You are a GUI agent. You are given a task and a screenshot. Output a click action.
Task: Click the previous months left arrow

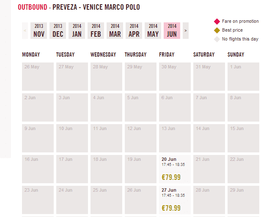pyautogui.click(x=25, y=30)
